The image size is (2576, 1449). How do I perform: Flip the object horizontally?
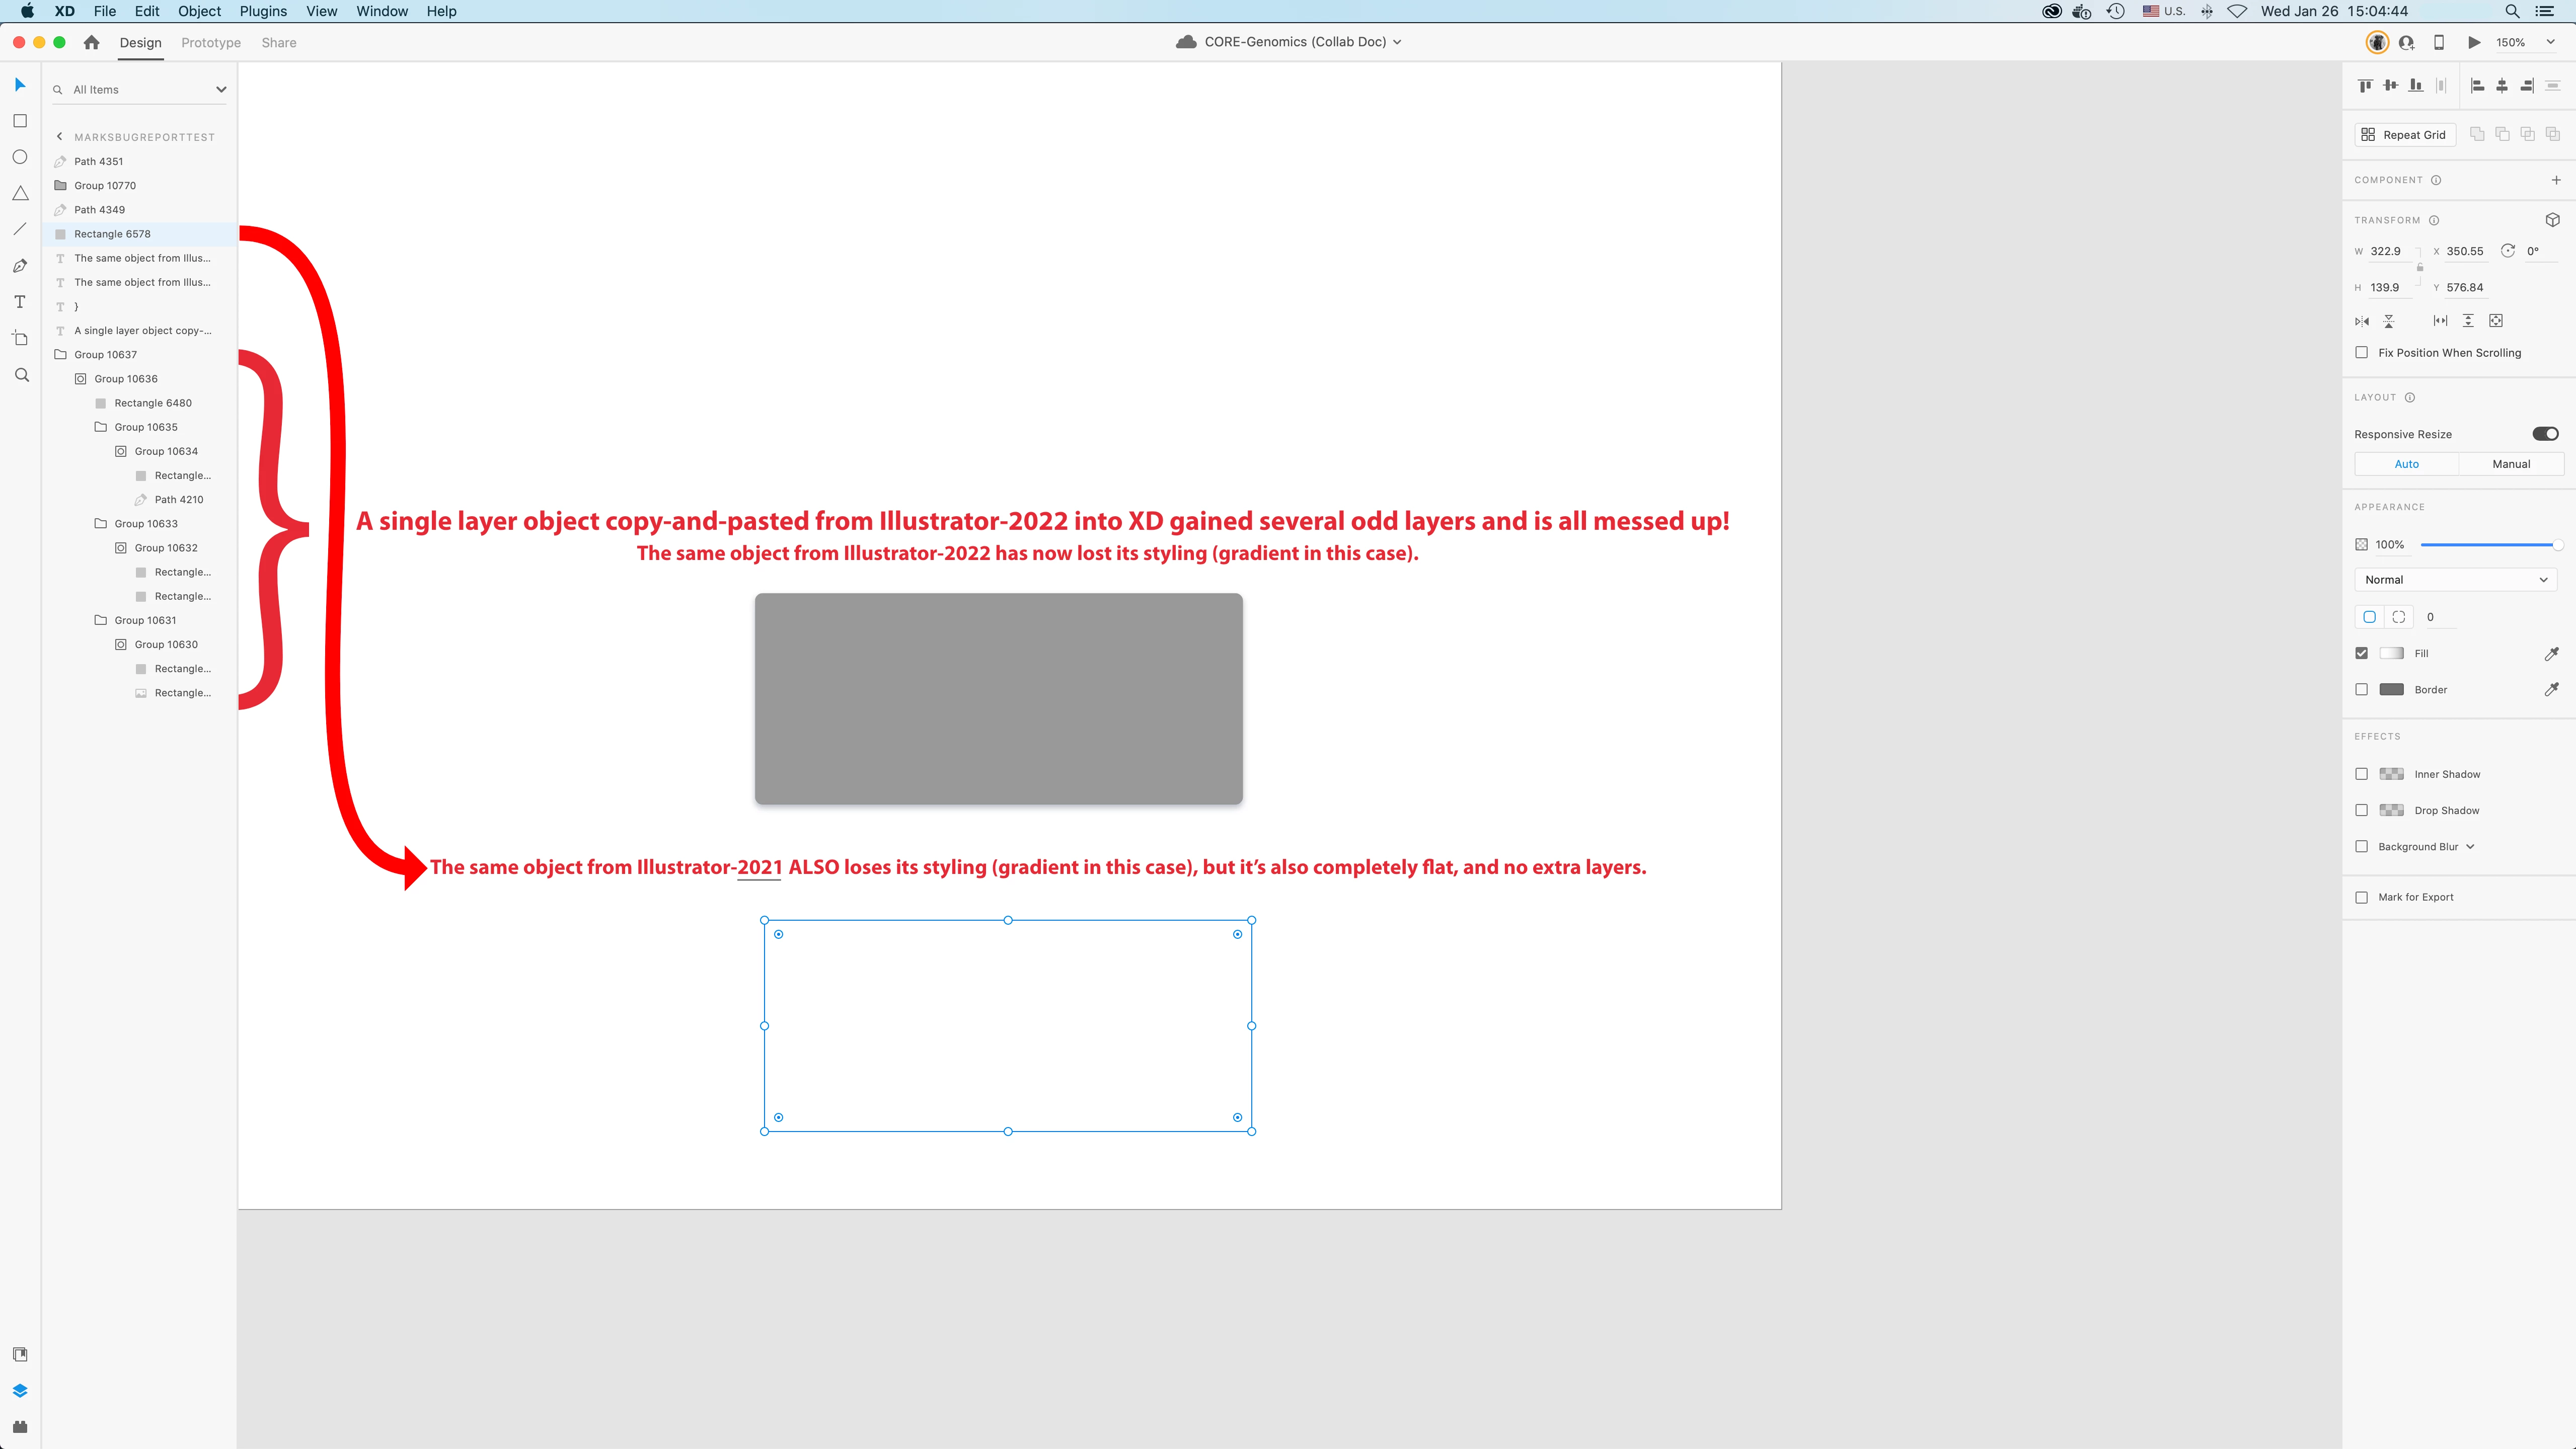[2362, 321]
